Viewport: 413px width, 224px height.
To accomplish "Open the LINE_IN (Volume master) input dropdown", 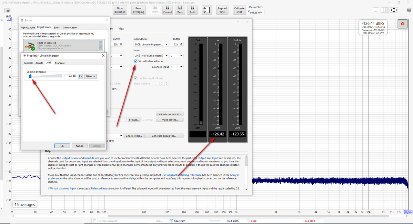I will point(151,56).
